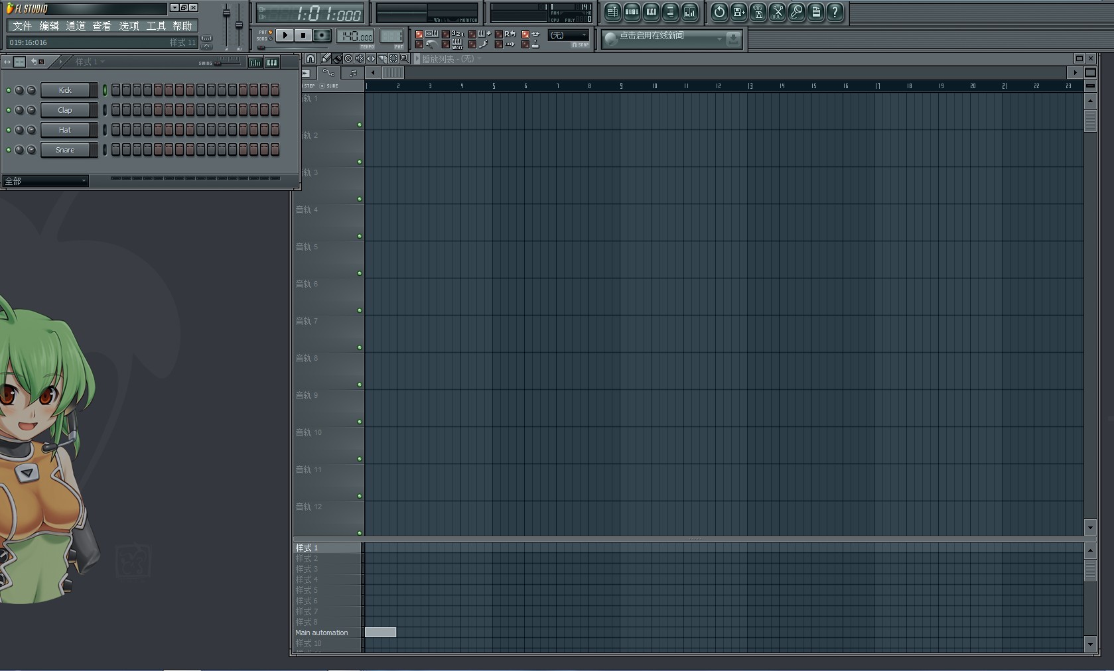Adjust the master volume slider
Viewport: 1114px width, 671px height.
226,12
